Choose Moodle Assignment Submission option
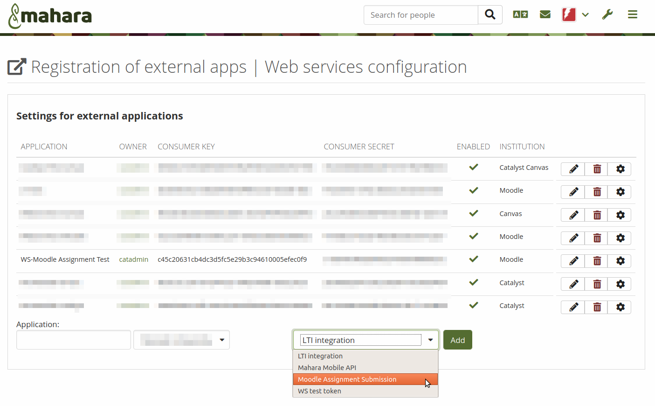 [x=365, y=379]
